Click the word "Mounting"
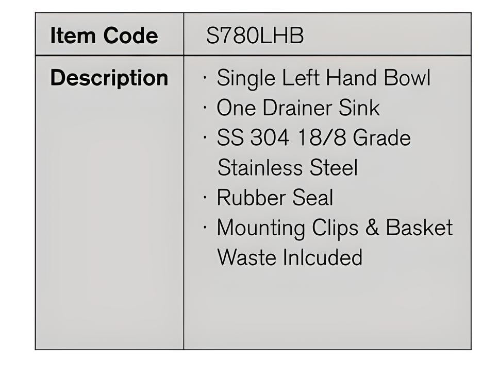The width and height of the screenshot is (499, 383). pyautogui.click(x=261, y=228)
